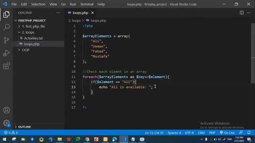The height and width of the screenshot is (143, 255).
Task: Select loops.php in the explorer tree
Action: click(32, 44)
